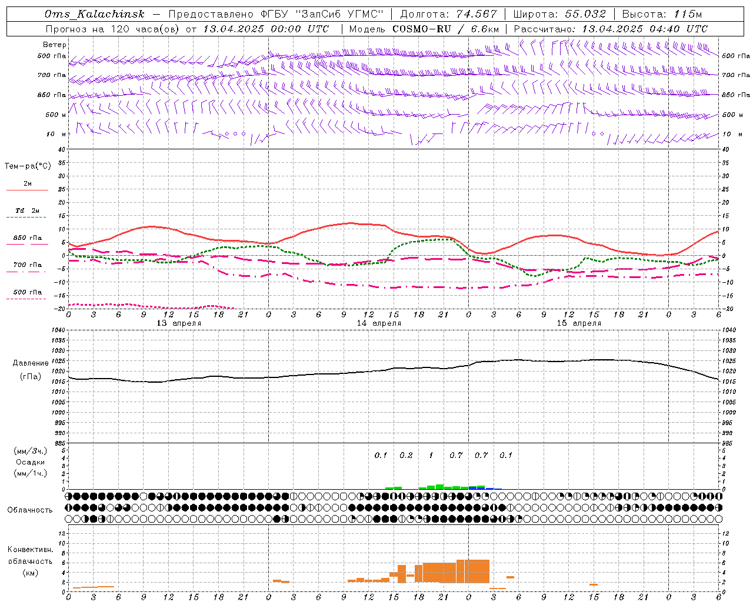Click the Модель COSMO-RU / 6.6км label

424,29
